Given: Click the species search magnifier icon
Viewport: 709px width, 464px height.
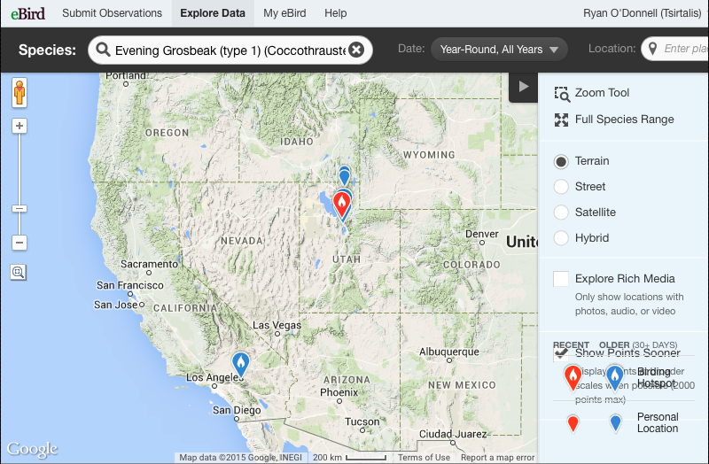Looking at the screenshot, I should coord(103,50).
